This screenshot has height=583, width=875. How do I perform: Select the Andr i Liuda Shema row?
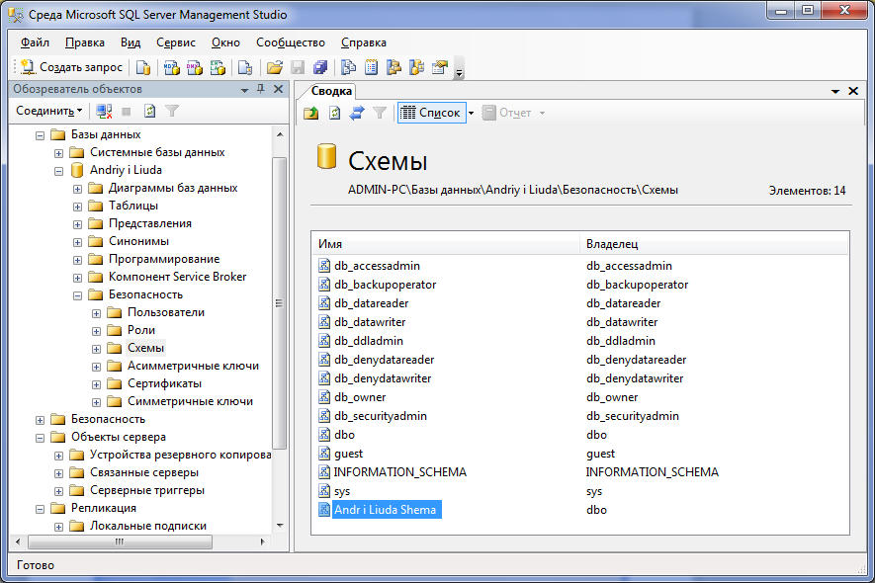point(580,509)
